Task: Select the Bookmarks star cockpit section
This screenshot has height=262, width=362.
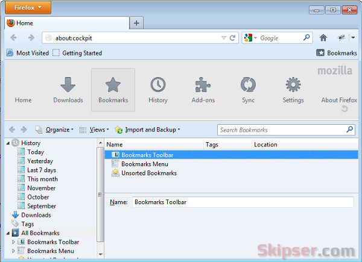Action: point(113,90)
